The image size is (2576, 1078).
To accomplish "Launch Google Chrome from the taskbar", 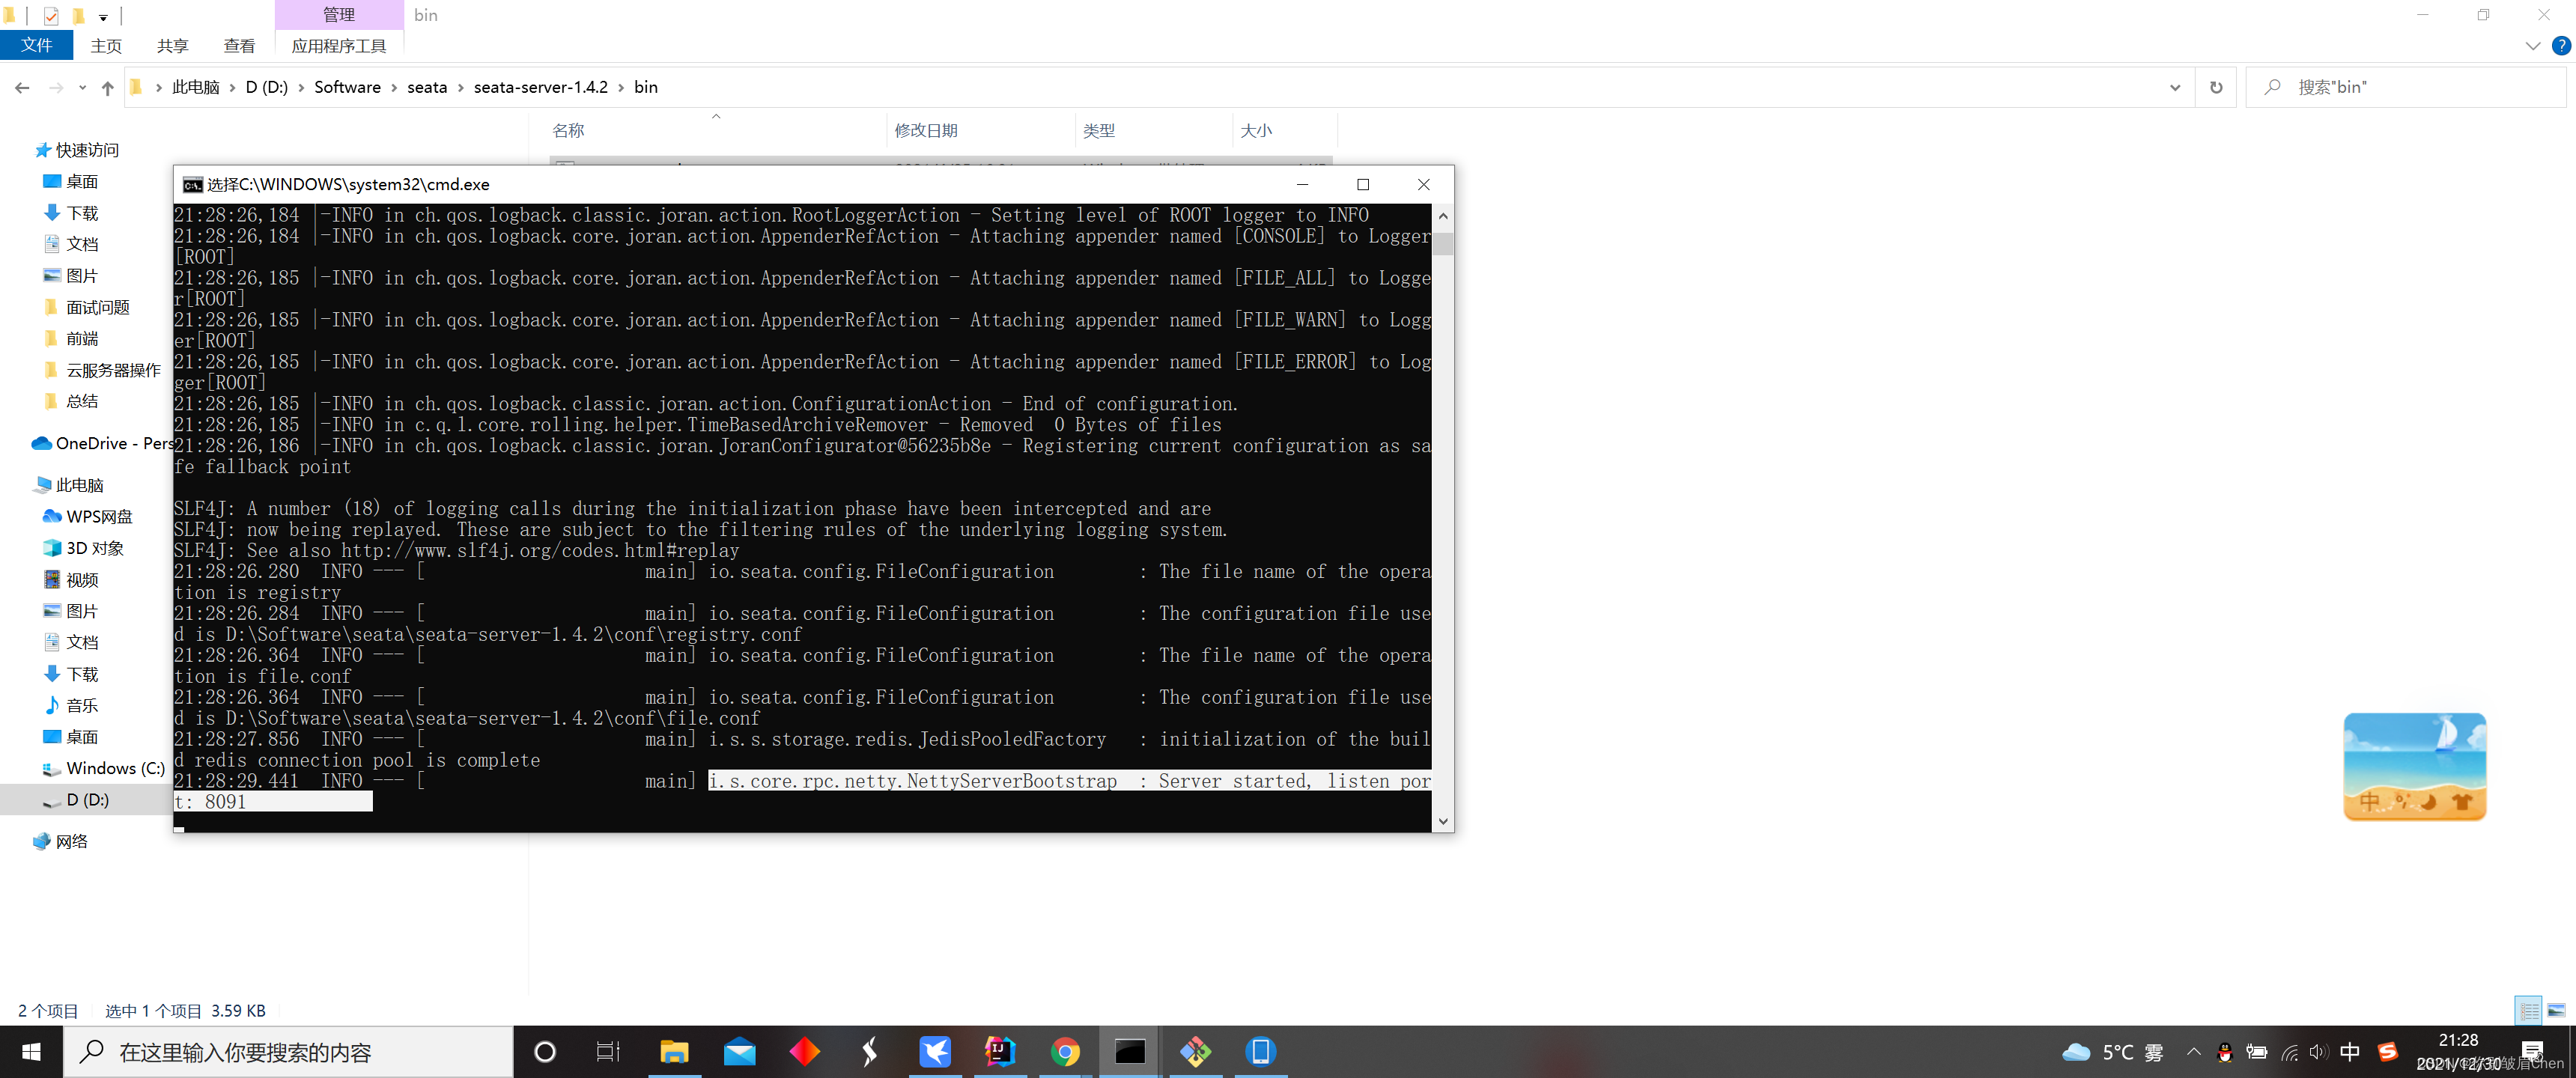I will coord(1064,1051).
